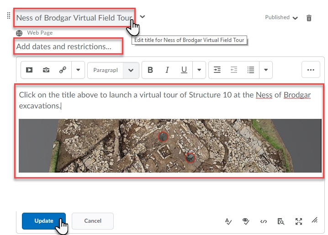Expand the list options dropdown arrow
328x235 pixels.
point(266,70)
